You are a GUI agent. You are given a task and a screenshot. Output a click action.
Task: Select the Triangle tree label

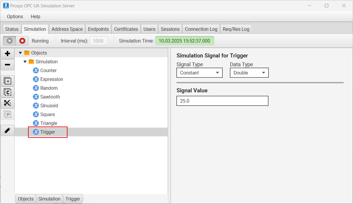pyautogui.click(x=49, y=123)
